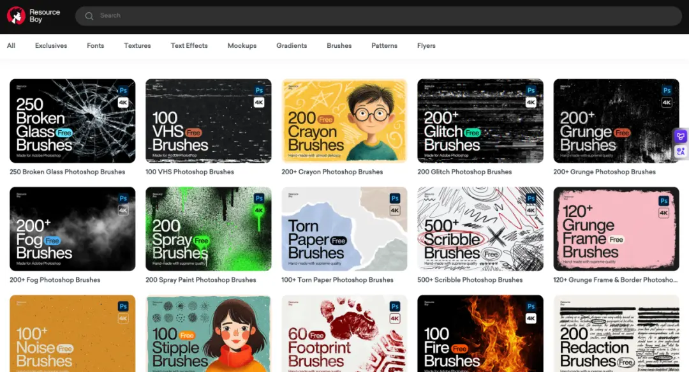Image resolution: width=689 pixels, height=372 pixels.
Task: Open the 200+ Glitch Brushes thumbnail
Action: pyautogui.click(x=480, y=121)
